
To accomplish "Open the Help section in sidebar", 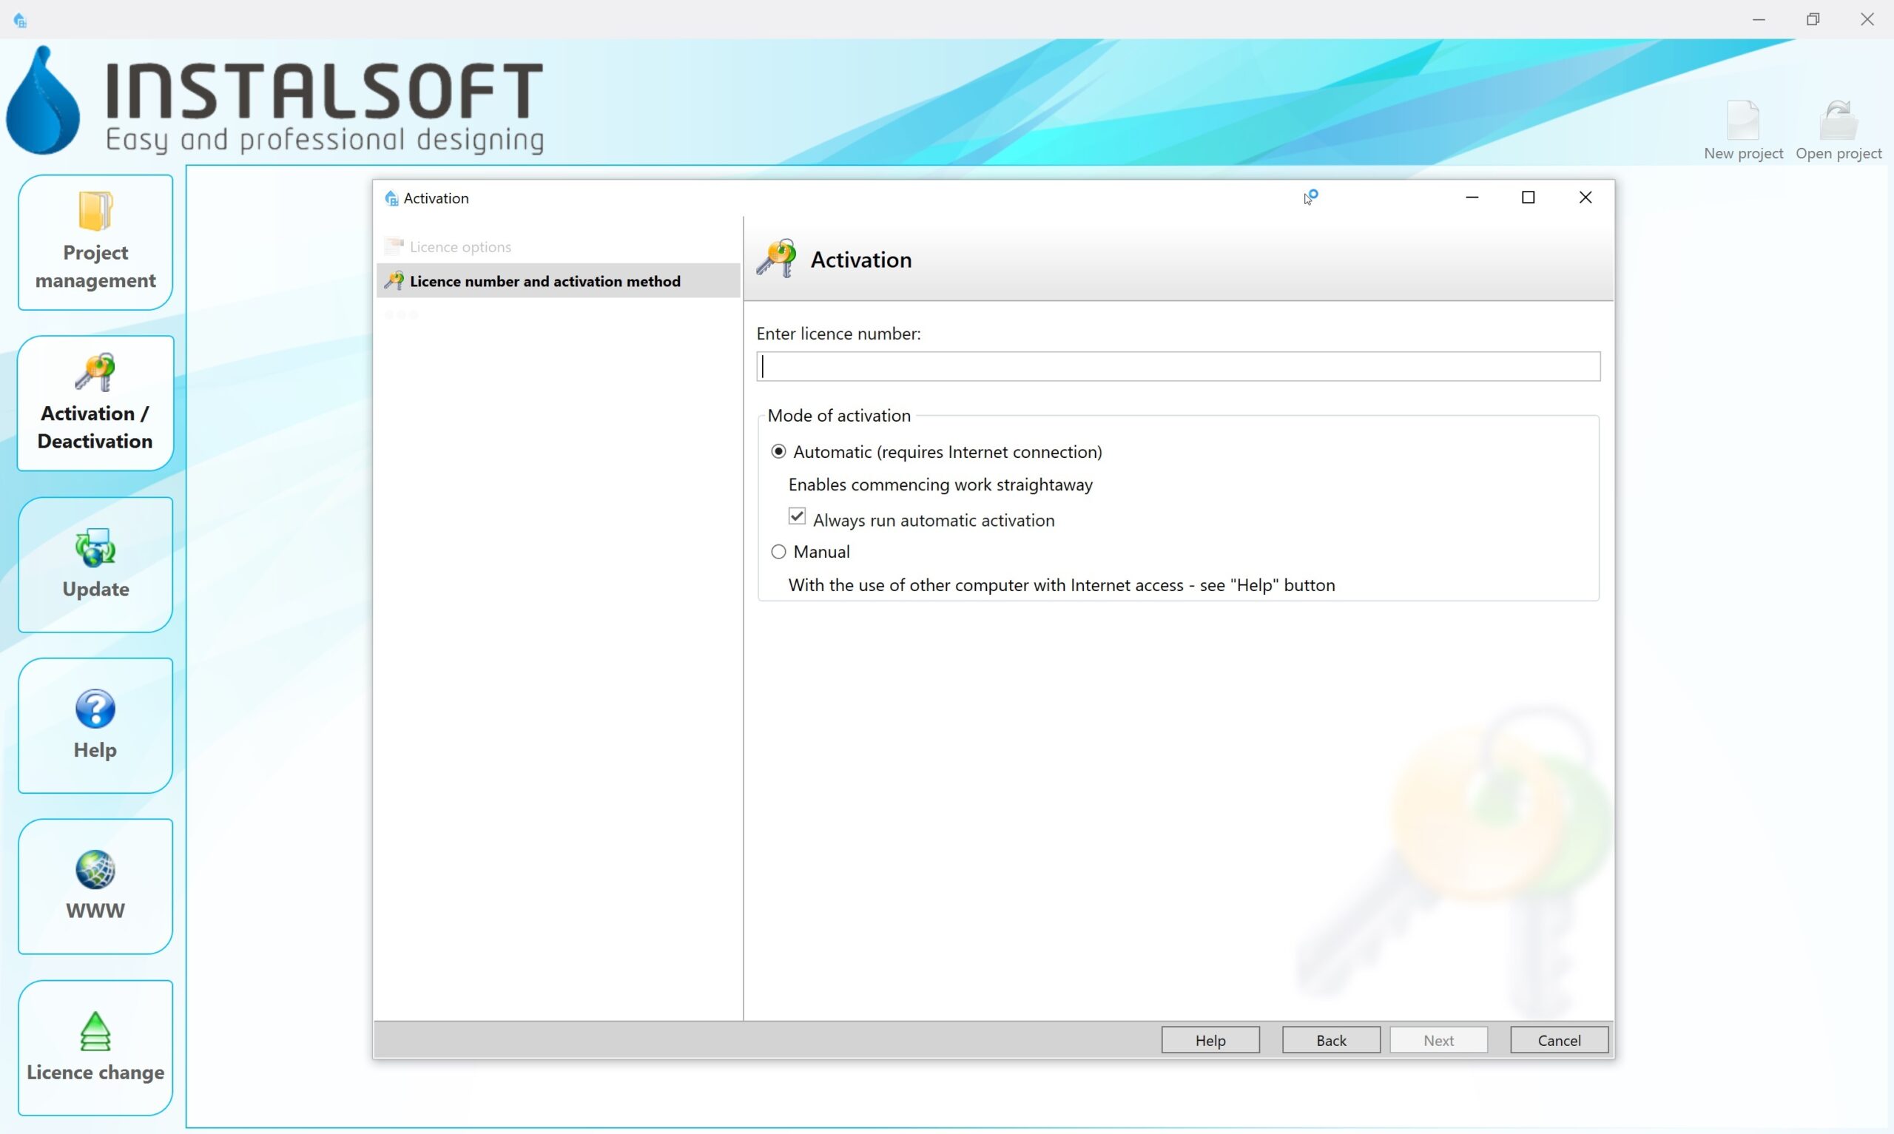I will pos(95,725).
